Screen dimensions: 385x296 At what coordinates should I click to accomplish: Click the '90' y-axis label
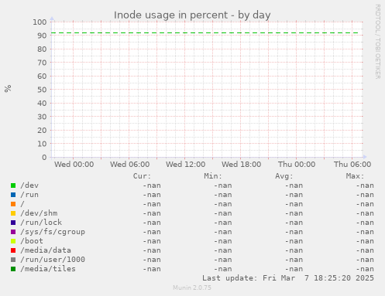42,36
